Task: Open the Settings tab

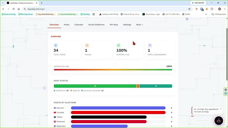Action: [x=127, y=25]
